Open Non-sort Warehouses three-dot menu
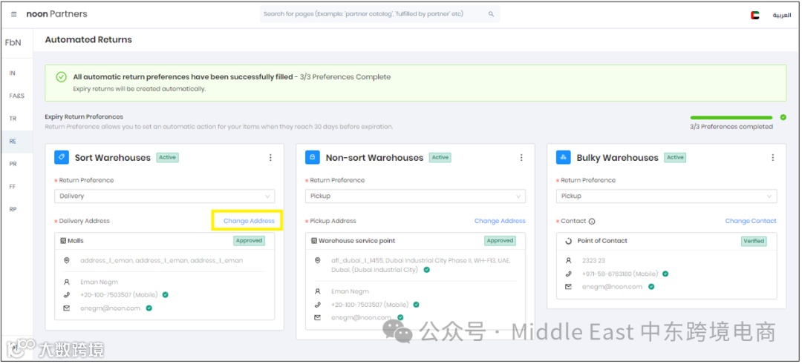 pyautogui.click(x=521, y=158)
